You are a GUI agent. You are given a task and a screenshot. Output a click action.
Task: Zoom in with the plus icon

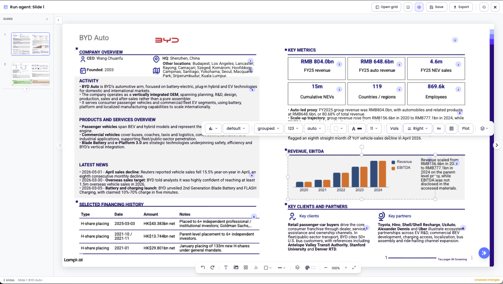(x=346, y=268)
